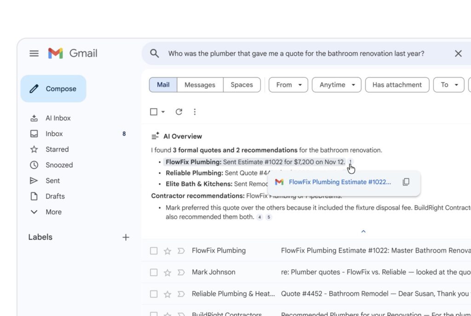The width and height of the screenshot is (471, 316).
Task: Toggle the Has attachment filter
Action: (x=397, y=85)
